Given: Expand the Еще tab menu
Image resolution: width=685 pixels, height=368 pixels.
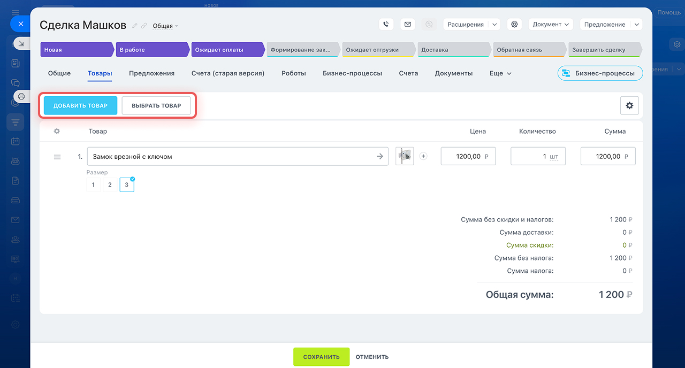Looking at the screenshot, I should point(500,73).
